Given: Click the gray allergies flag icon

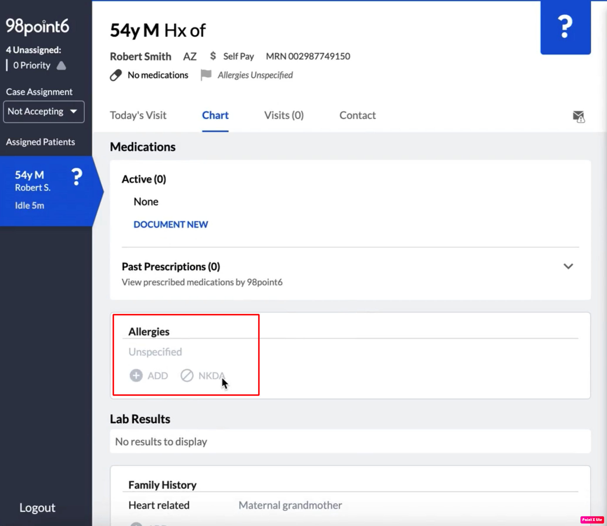Looking at the screenshot, I should click(206, 75).
